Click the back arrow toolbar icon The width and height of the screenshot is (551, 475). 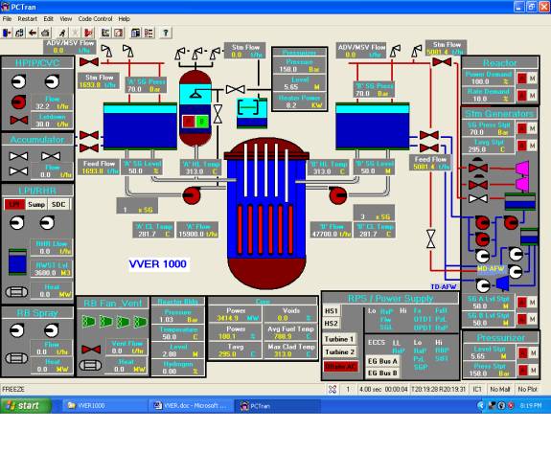click(33, 33)
